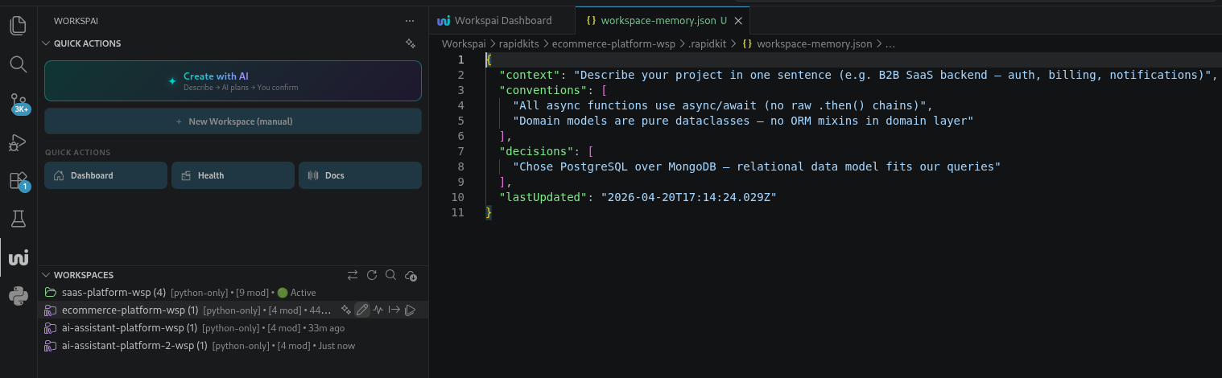Open the Extensions view in activity bar
Screen dimensions: 1222x378
18,181
